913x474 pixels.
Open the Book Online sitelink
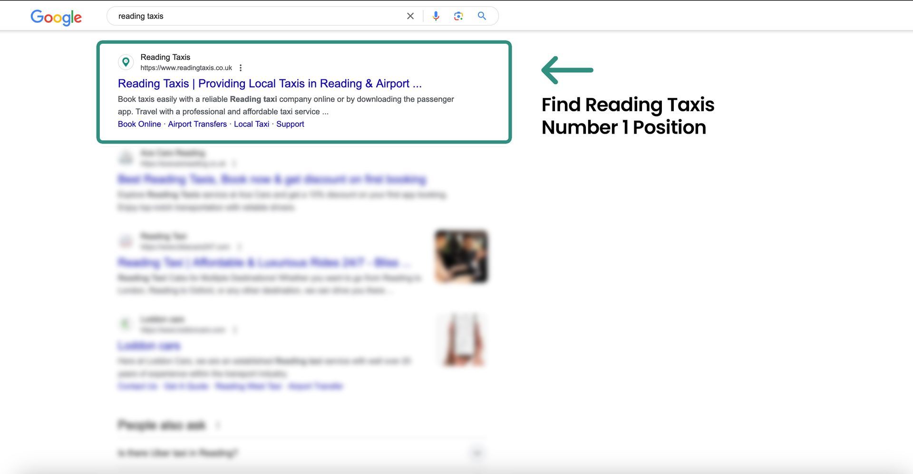tap(139, 124)
